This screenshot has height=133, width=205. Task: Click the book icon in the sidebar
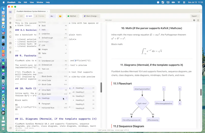coord(10,37)
